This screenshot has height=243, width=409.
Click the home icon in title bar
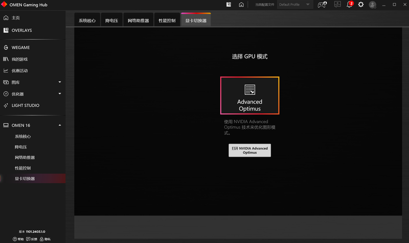tap(241, 5)
